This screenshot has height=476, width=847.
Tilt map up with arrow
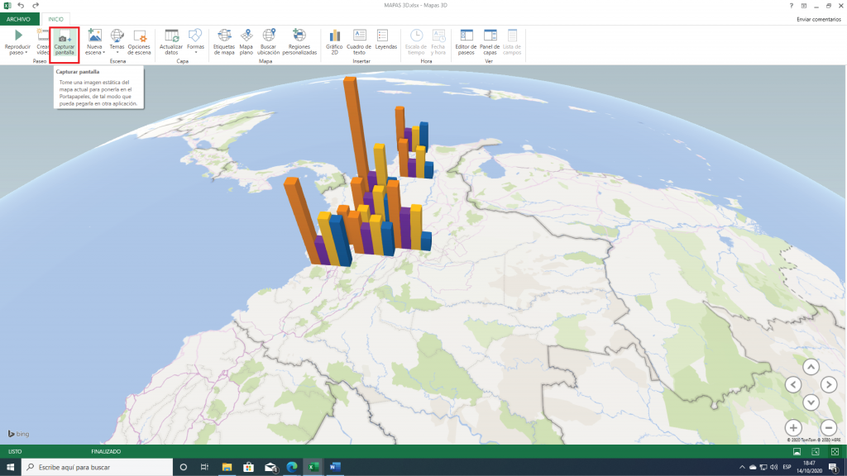click(x=811, y=367)
